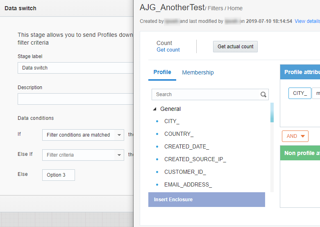Select the COUNTRY_ attribute
The width and height of the screenshot is (320, 227).
pos(179,134)
